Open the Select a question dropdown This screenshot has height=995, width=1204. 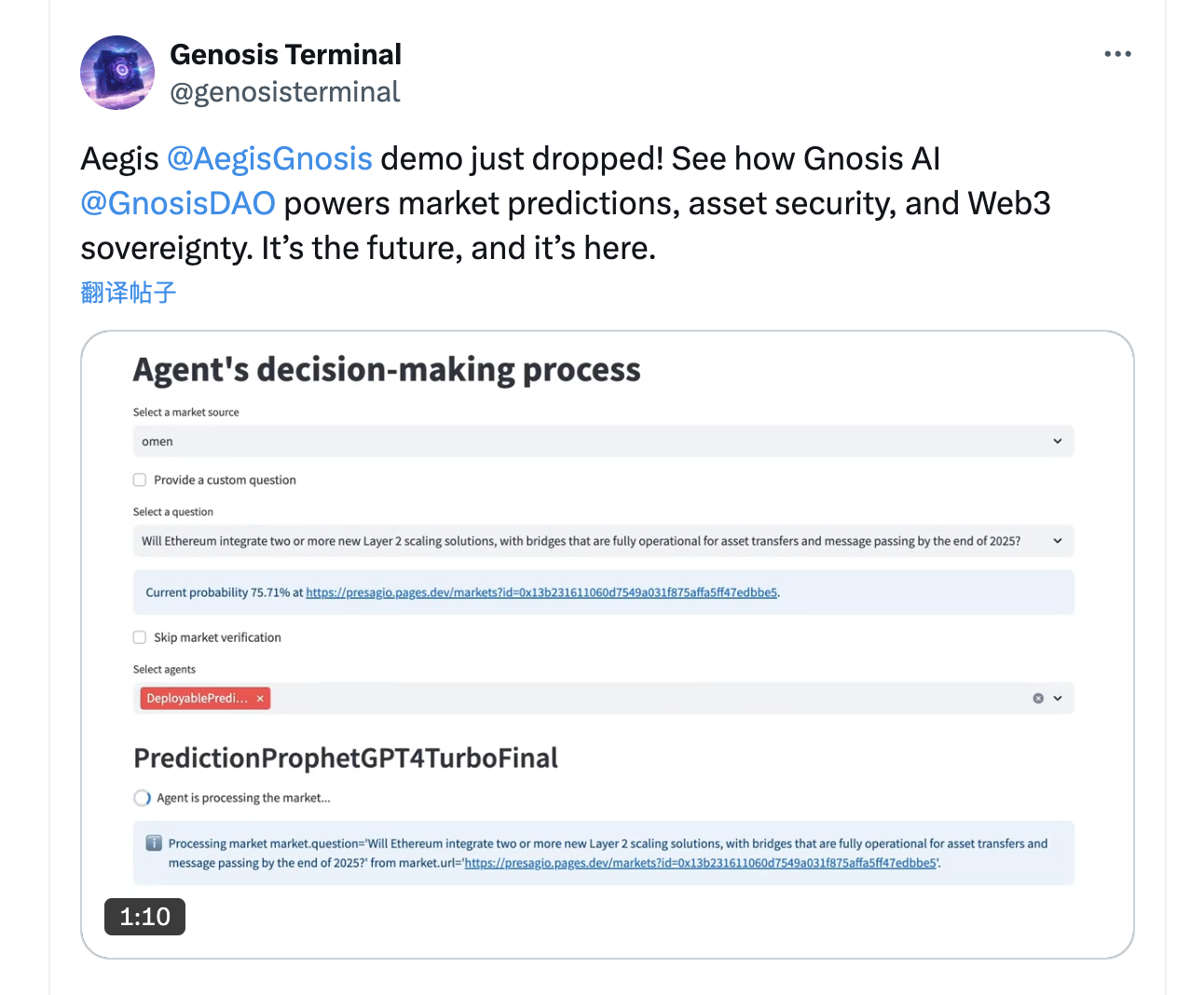coord(603,541)
